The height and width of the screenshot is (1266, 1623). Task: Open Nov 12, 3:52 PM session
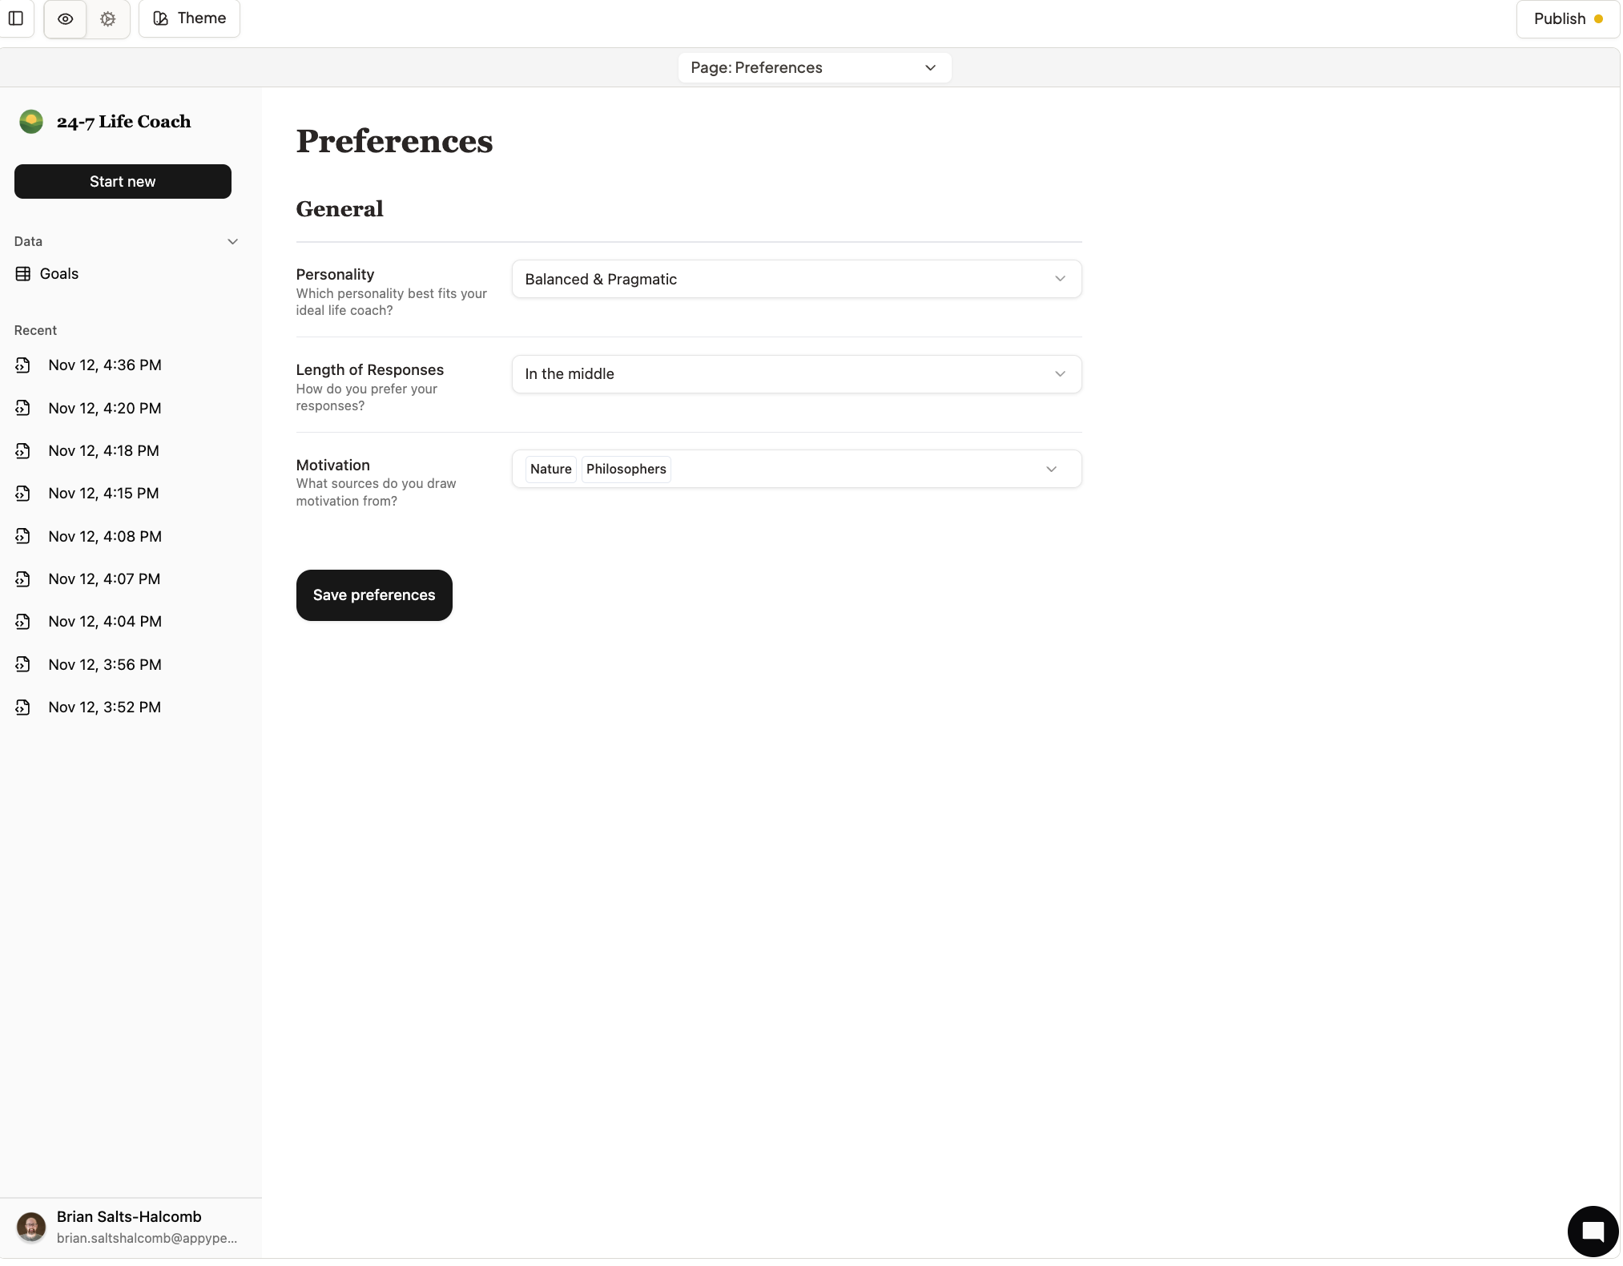pos(104,708)
